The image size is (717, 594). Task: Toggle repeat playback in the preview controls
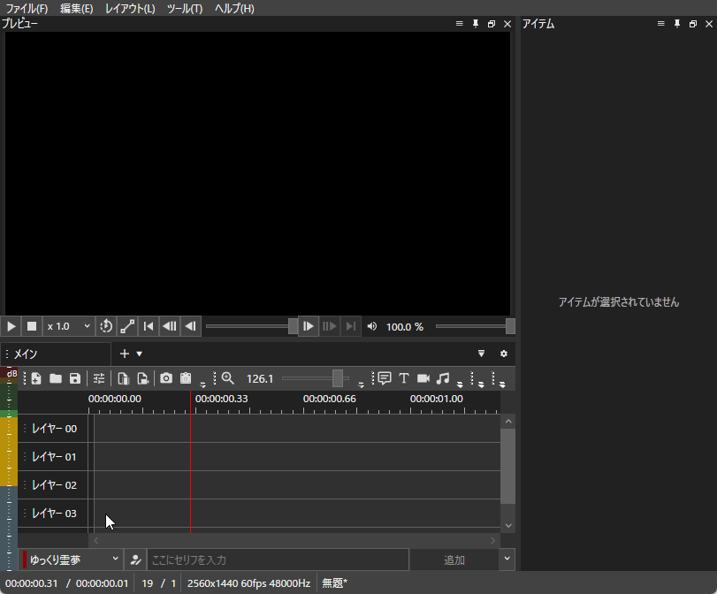click(x=106, y=326)
